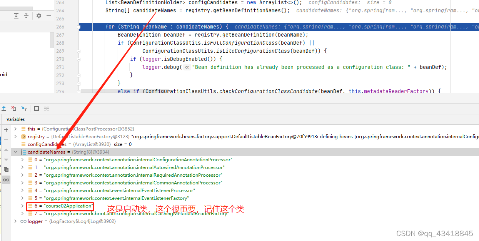Click the Step Out debugger icon
The image size is (479, 241).
pos(4,109)
